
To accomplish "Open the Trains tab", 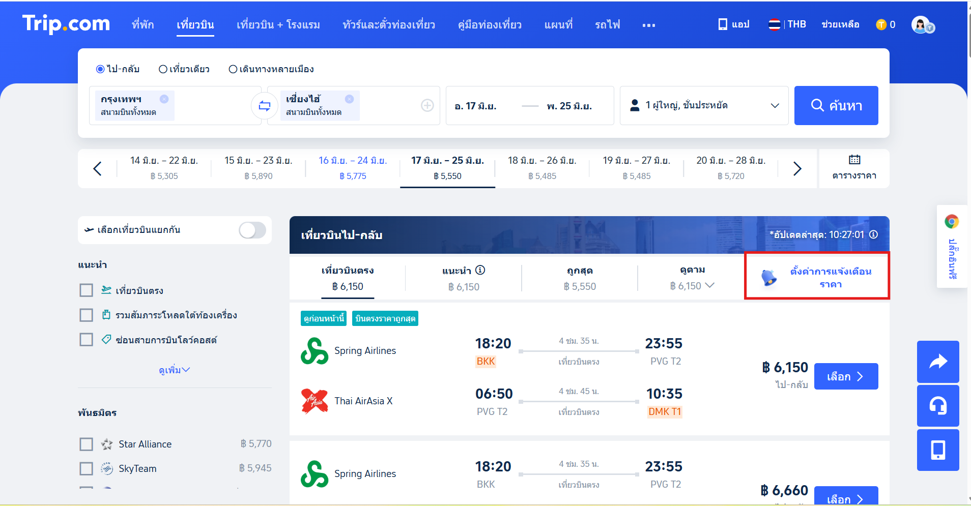I will 608,24.
